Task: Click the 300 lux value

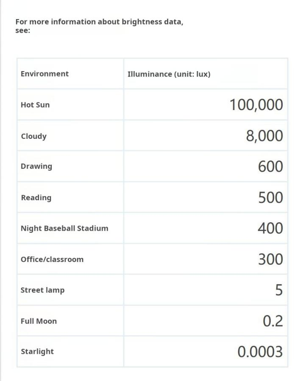Action: (270, 259)
